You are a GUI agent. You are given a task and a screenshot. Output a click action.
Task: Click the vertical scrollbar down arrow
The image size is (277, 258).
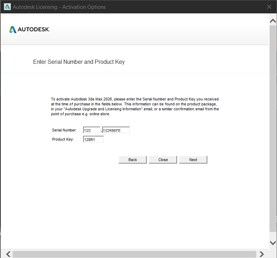coord(273,243)
